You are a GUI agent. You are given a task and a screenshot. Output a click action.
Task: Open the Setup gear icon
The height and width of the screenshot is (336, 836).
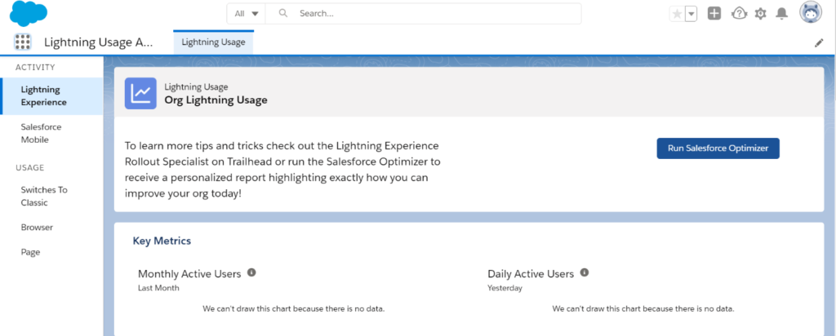click(760, 14)
